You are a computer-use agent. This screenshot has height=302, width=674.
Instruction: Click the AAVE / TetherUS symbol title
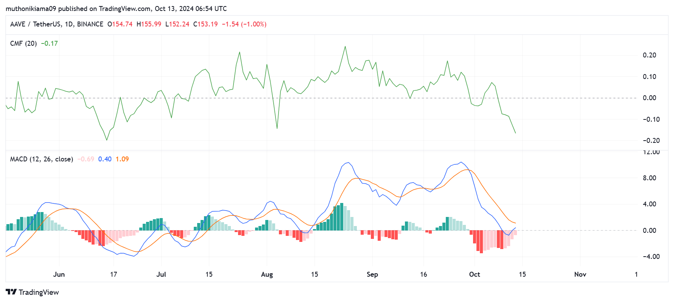[x=56, y=24]
